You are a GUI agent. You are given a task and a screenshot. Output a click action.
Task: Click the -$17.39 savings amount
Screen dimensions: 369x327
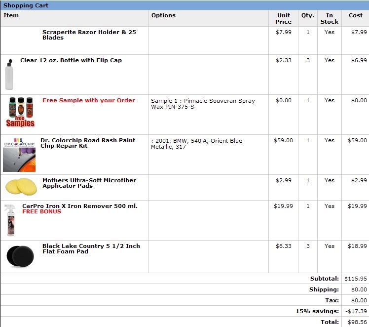(356, 311)
